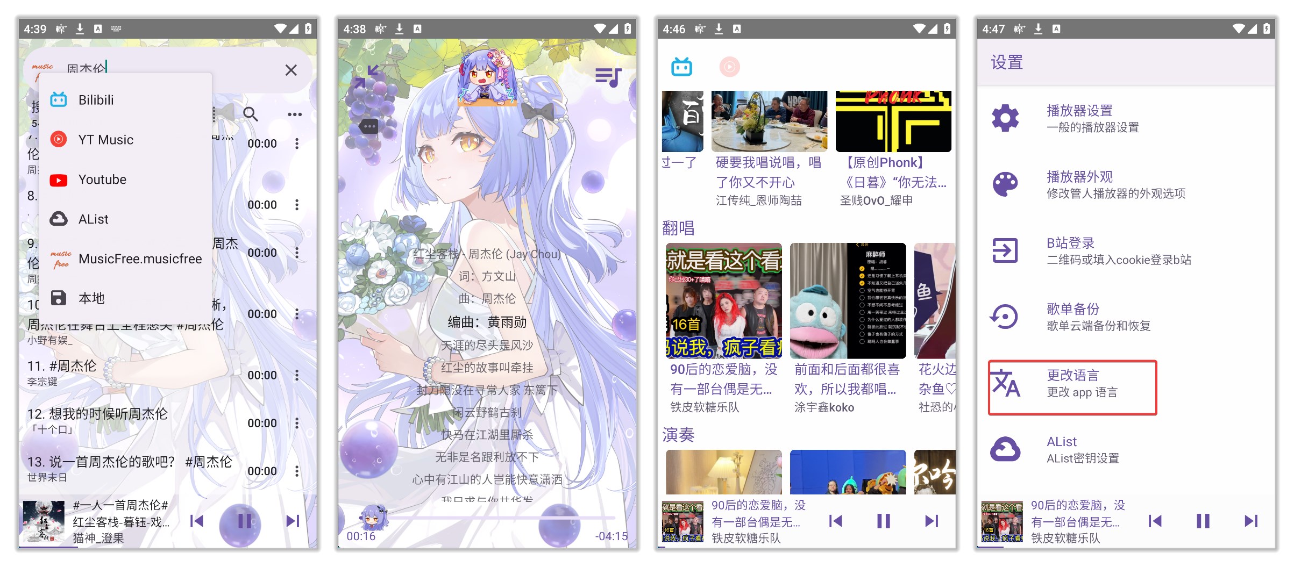Tap lyric line 天涯的尽头是风沙
Screen dimensions: 1294x567
click(x=487, y=345)
